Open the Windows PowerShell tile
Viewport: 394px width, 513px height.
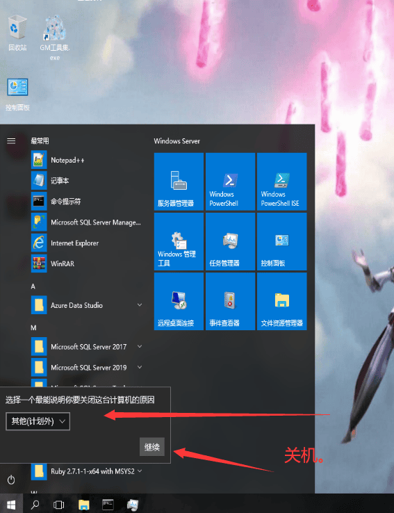click(x=230, y=181)
